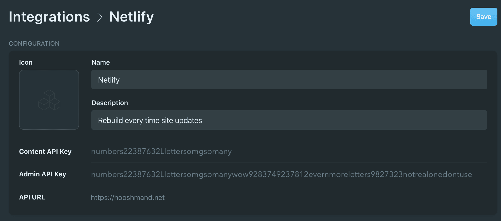Go back to Integrations breadcrumb
The width and height of the screenshot is (501, 221).
click(x=50, y=17)
